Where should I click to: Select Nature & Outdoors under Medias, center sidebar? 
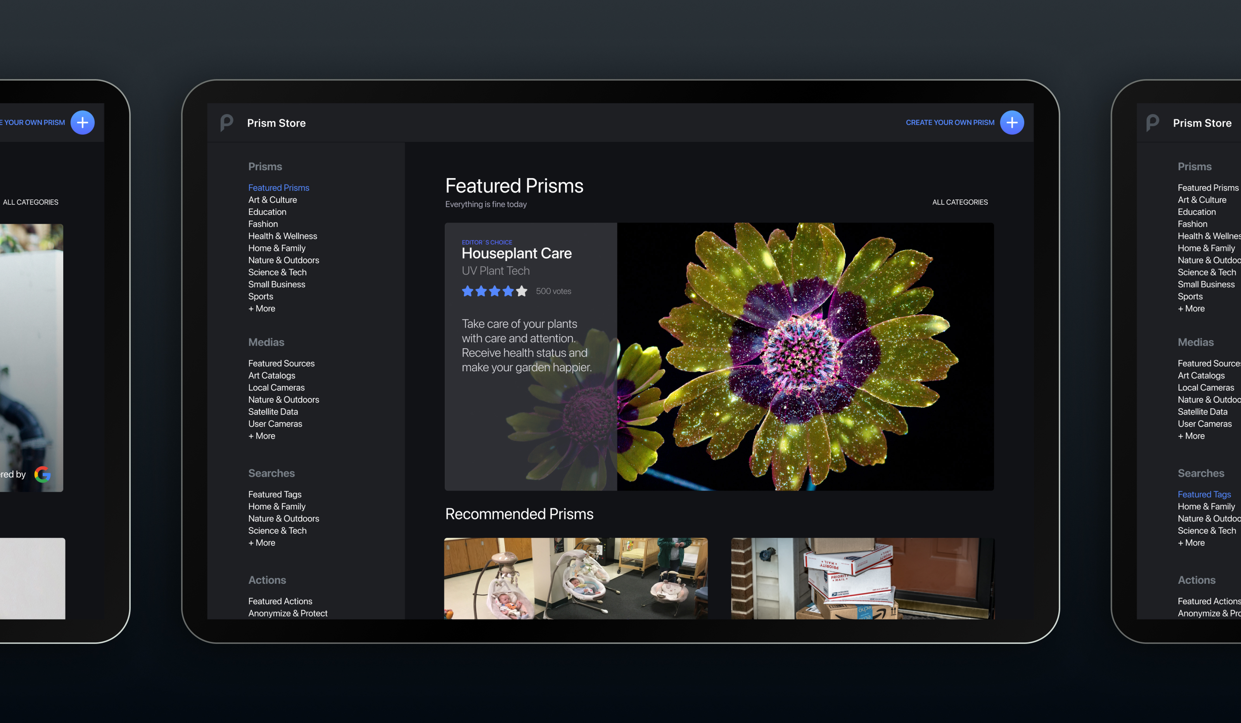[283, 400]
